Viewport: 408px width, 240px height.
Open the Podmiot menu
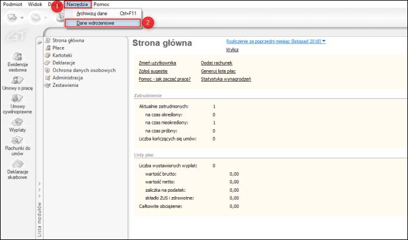pos(13,4)
